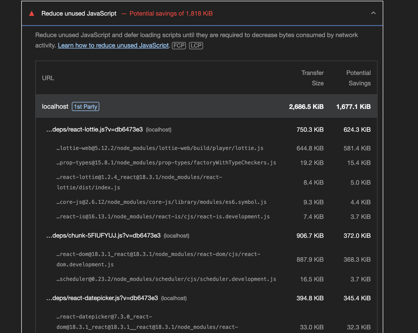Open the deps/react-lottie.js URL link
Screen dimensions: 418x333
point(95,129)
